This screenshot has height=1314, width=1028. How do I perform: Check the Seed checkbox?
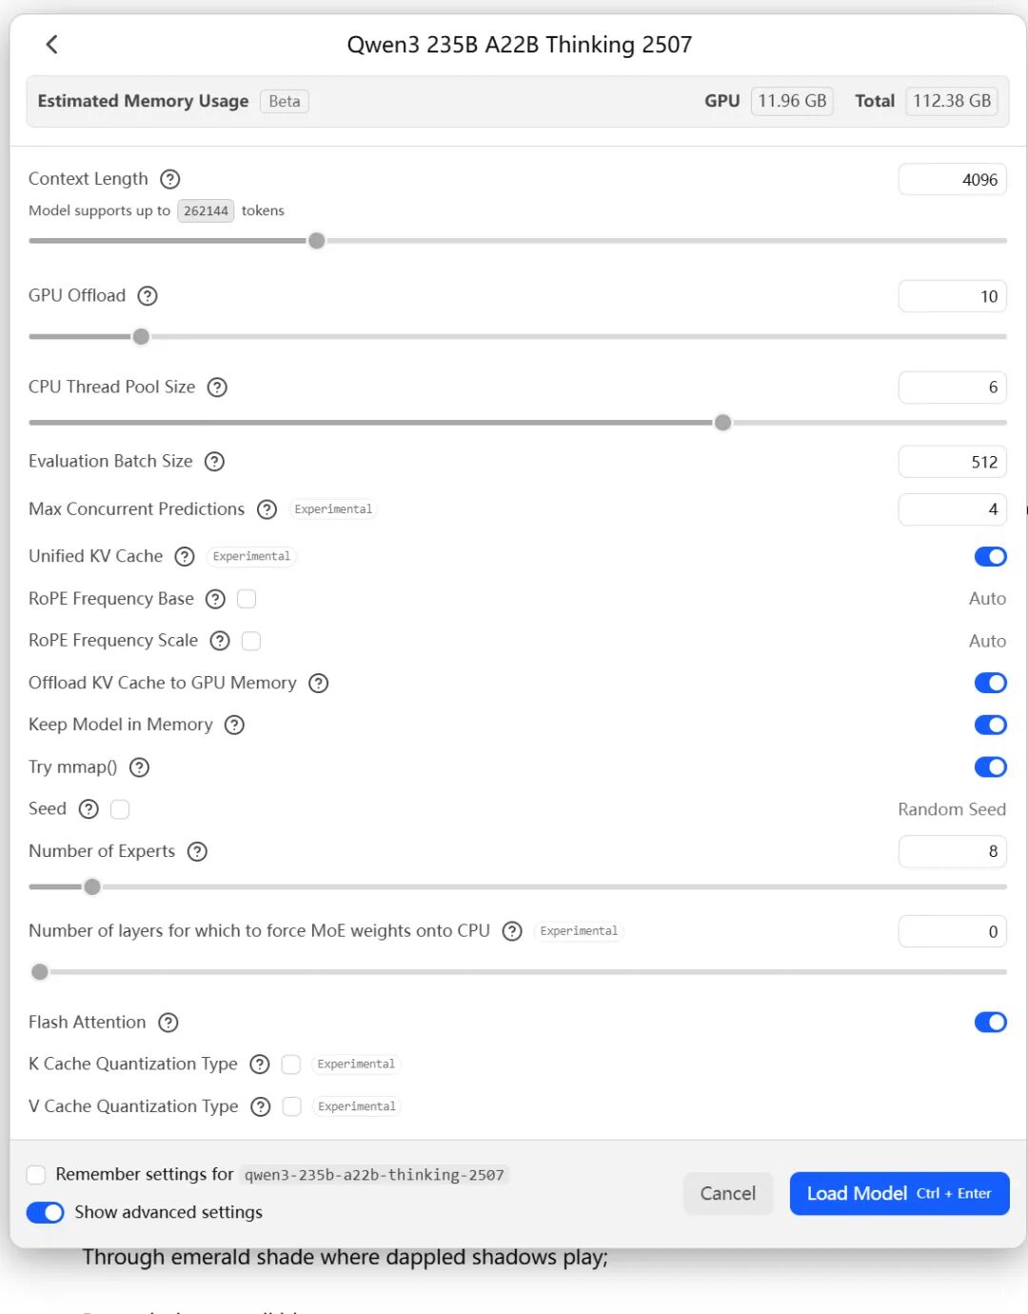coord(120,809)
